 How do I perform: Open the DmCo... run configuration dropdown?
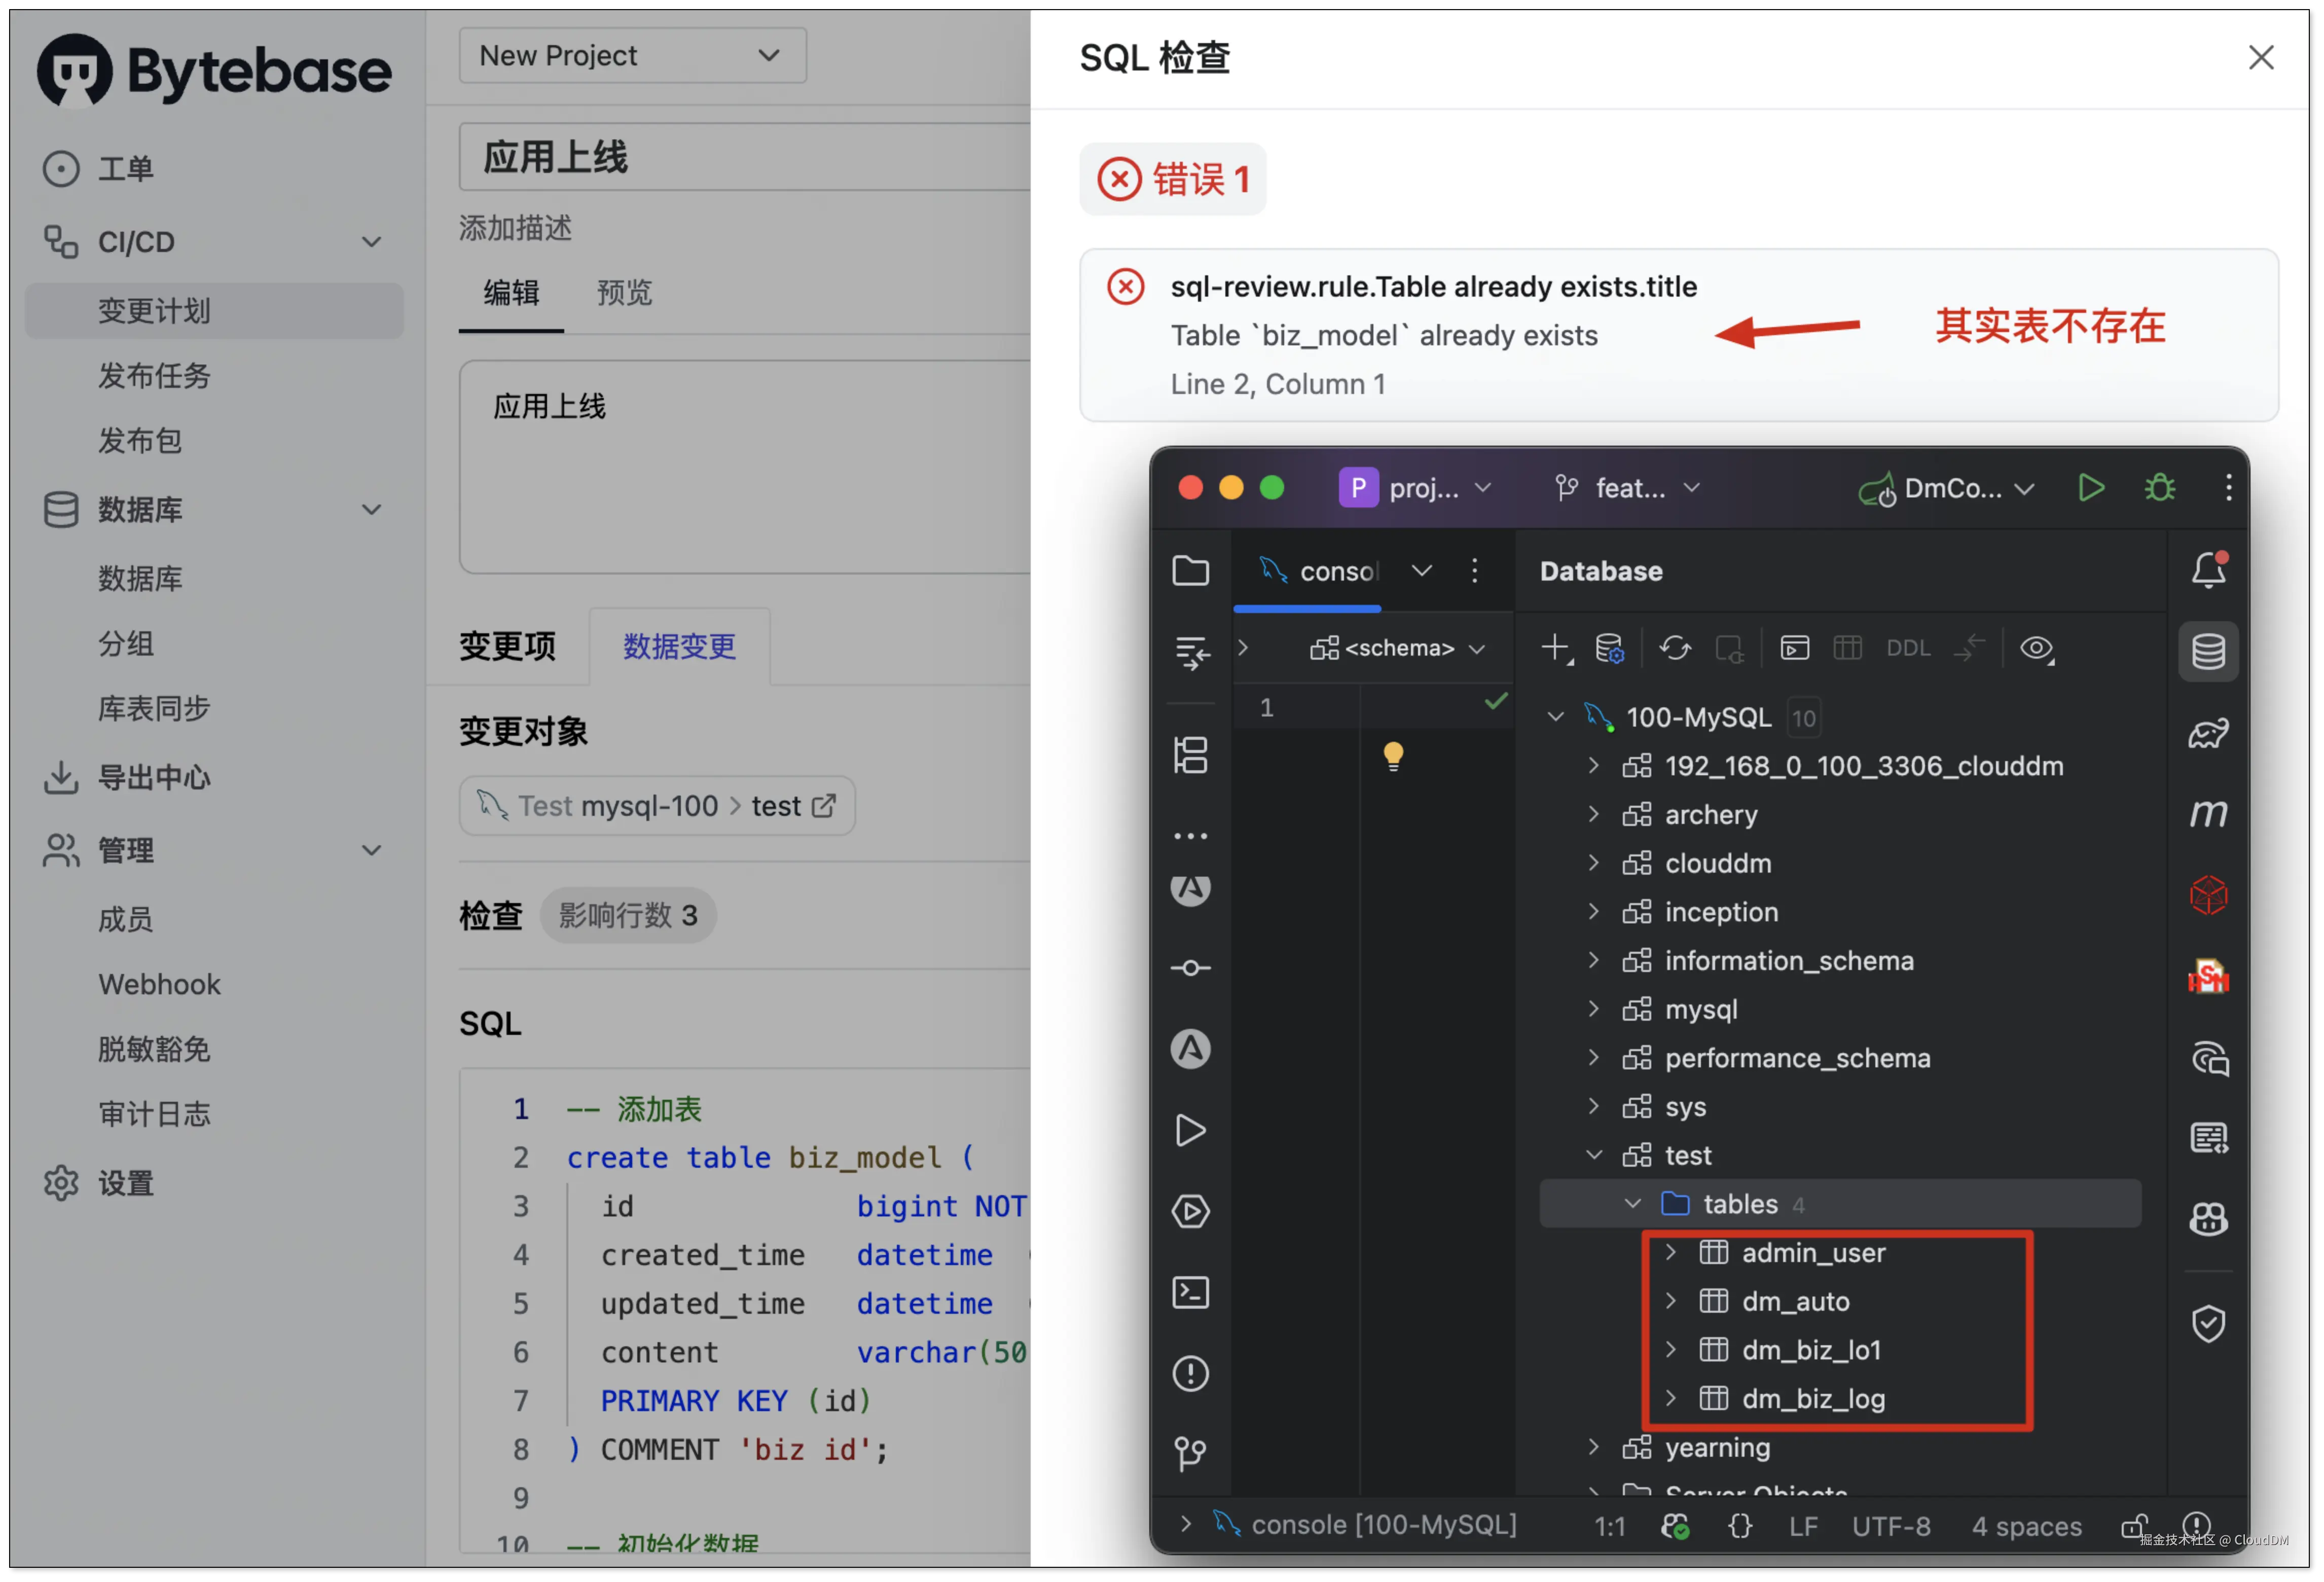tap(1946, 488)
